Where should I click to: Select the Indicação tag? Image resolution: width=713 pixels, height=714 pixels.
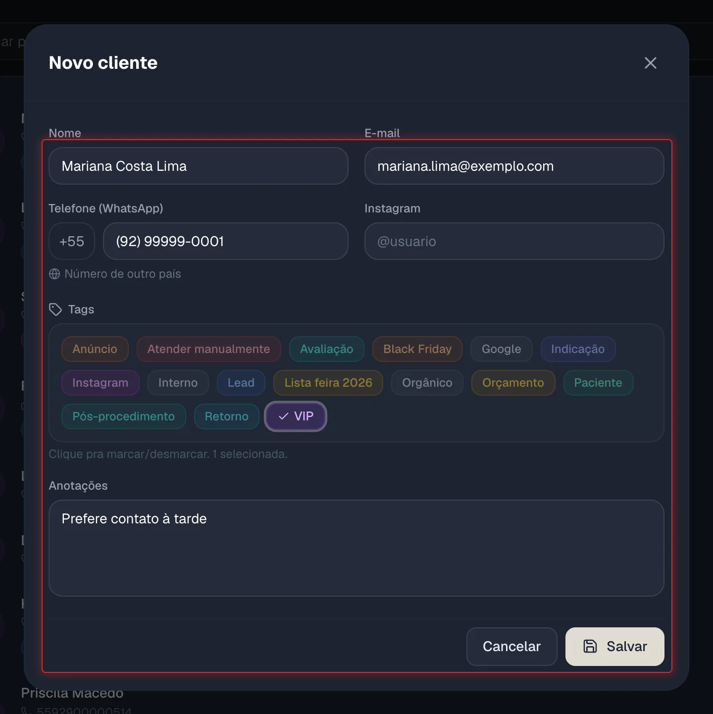point(578,349)
